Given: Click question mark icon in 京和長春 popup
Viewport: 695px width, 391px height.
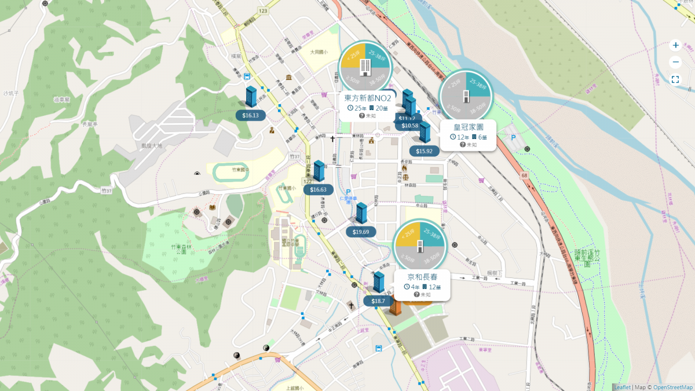Looking at the screenshot, I should tap(417, 294).
